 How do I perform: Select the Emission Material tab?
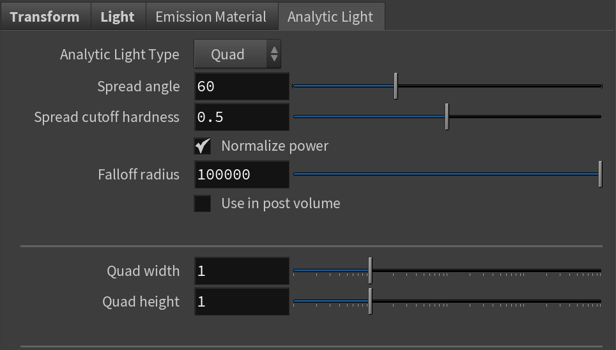click(x=211, y=17)
